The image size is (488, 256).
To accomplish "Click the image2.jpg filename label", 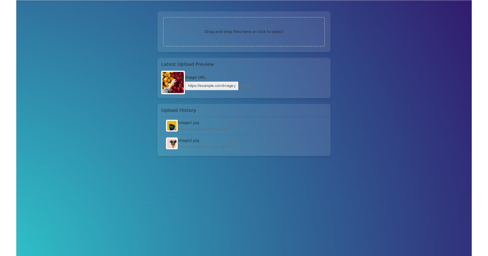I will [x=189, y=140].
